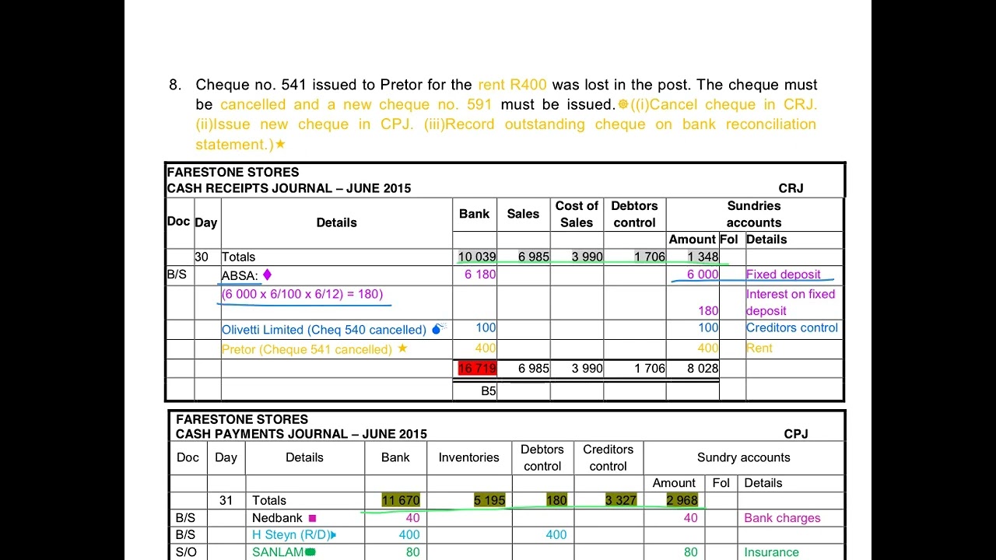Click the star after 'statement.)'
The height and width of the screenshot is (560, 996).
pyautogui.click(x=281, y=145)
